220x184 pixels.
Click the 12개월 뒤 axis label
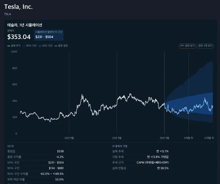click(209, 138)
